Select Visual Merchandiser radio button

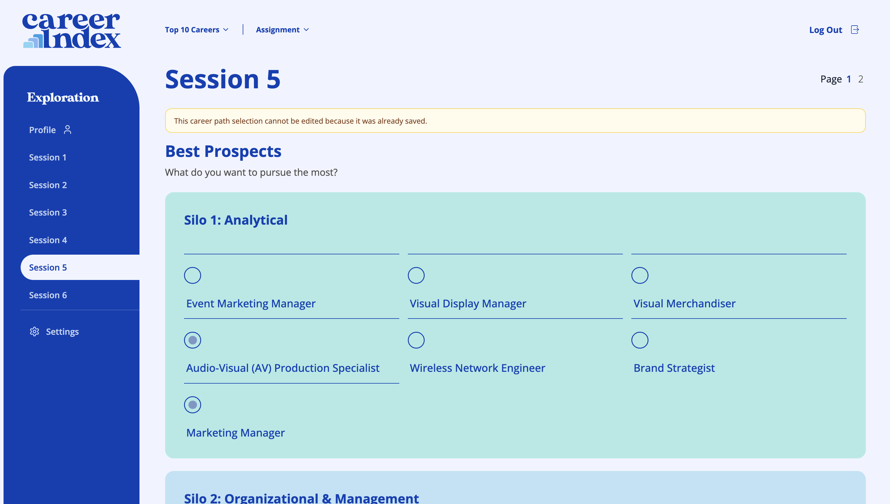640,276
